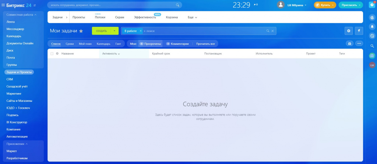Viewport: 377px width, 164px height.
Task: Open the Эффективность tab
Action: click(145, 17)
